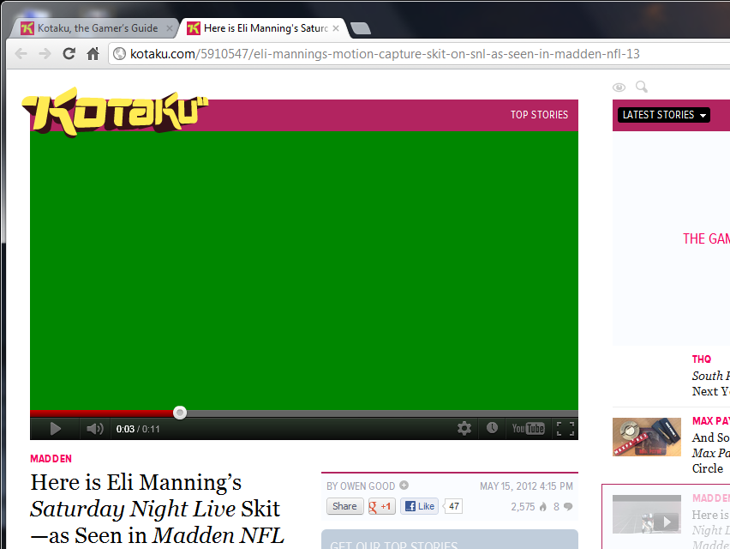
Task: Open the MADDEN tag link
Action: tap(51, 459)
